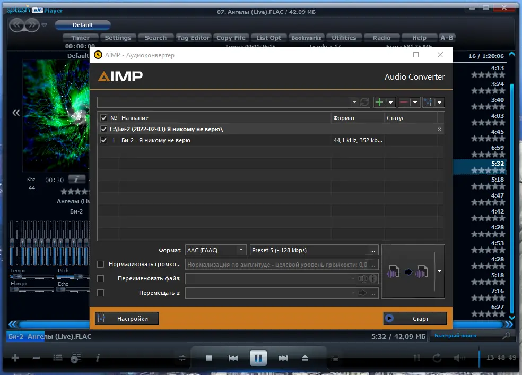
Task: Open the 'AAC (FAAC)' format dropdown
Action: (216, 250)
